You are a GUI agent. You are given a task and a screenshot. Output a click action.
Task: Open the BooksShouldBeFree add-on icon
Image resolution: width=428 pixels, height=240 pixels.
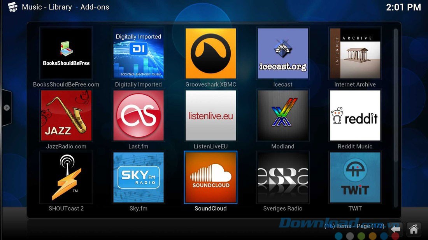(66, 53)
